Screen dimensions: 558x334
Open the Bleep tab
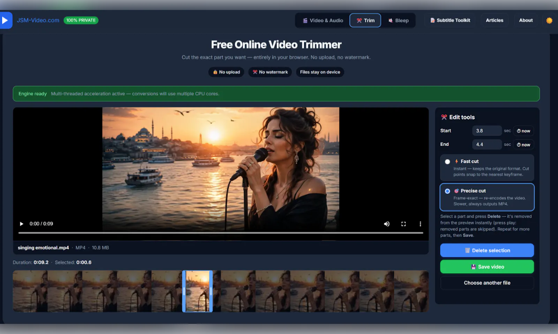coord(398,21)
